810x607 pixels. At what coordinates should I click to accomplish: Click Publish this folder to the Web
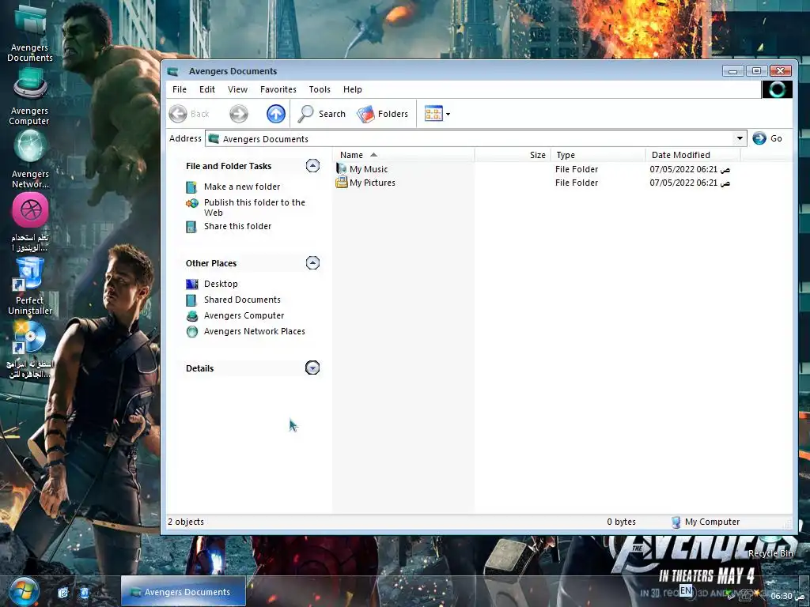(255, 208)
